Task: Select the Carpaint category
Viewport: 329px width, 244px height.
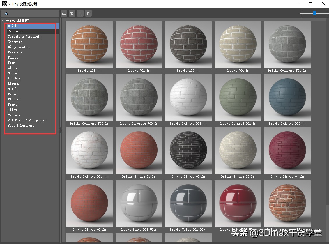Action: pyautogui.click(x=15, y=31)
